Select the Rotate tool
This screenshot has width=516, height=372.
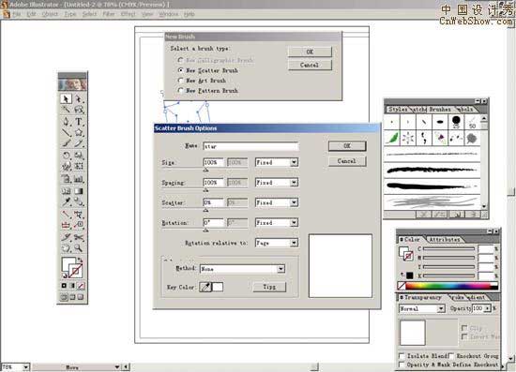pyautogui.click(x=66, y=156)
